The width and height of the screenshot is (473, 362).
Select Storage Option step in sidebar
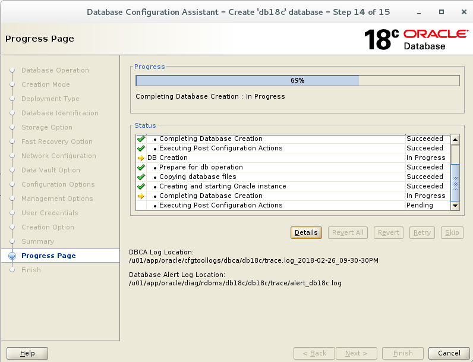[47, 127]
